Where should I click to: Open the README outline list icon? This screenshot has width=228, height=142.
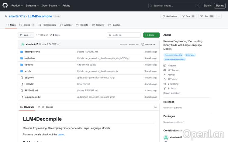point(155,107)
